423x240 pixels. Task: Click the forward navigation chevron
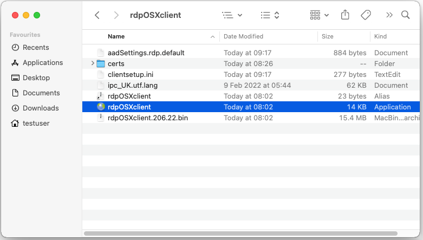(116, 15)
